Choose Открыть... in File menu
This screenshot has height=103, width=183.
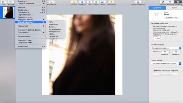click(x=31, y=1)
